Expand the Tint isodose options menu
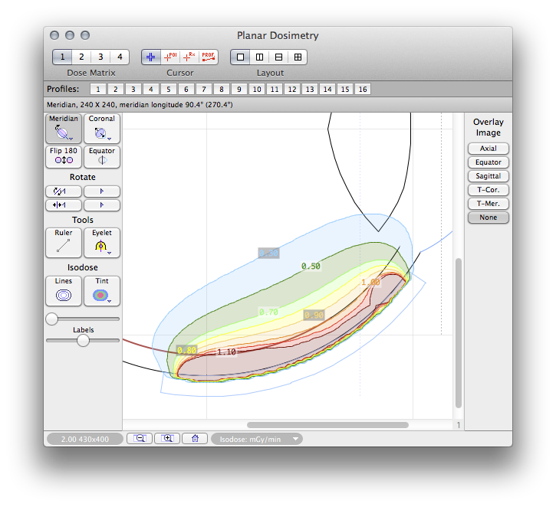 pyautogui.click(x=102, y=291)
